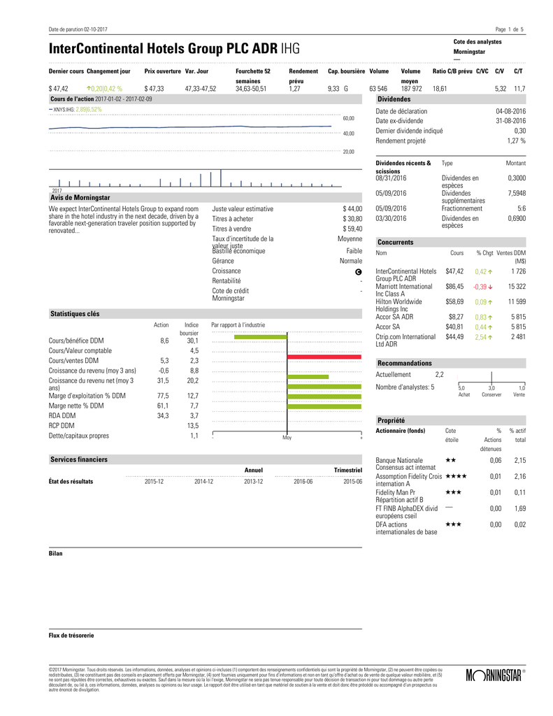Viewport: 553px width, 716px height.
Task: Click the Titres à acheter $ 30,80 value
Action: [352, 219]
